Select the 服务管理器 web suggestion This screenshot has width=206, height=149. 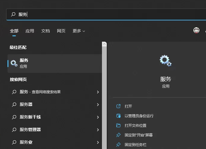pos(55,130)
